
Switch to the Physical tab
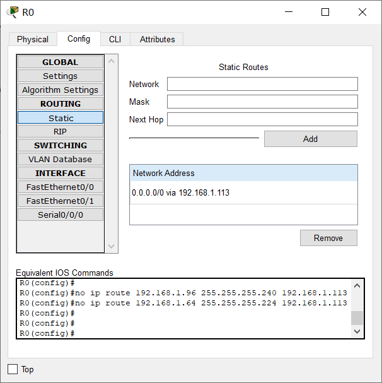33,39
